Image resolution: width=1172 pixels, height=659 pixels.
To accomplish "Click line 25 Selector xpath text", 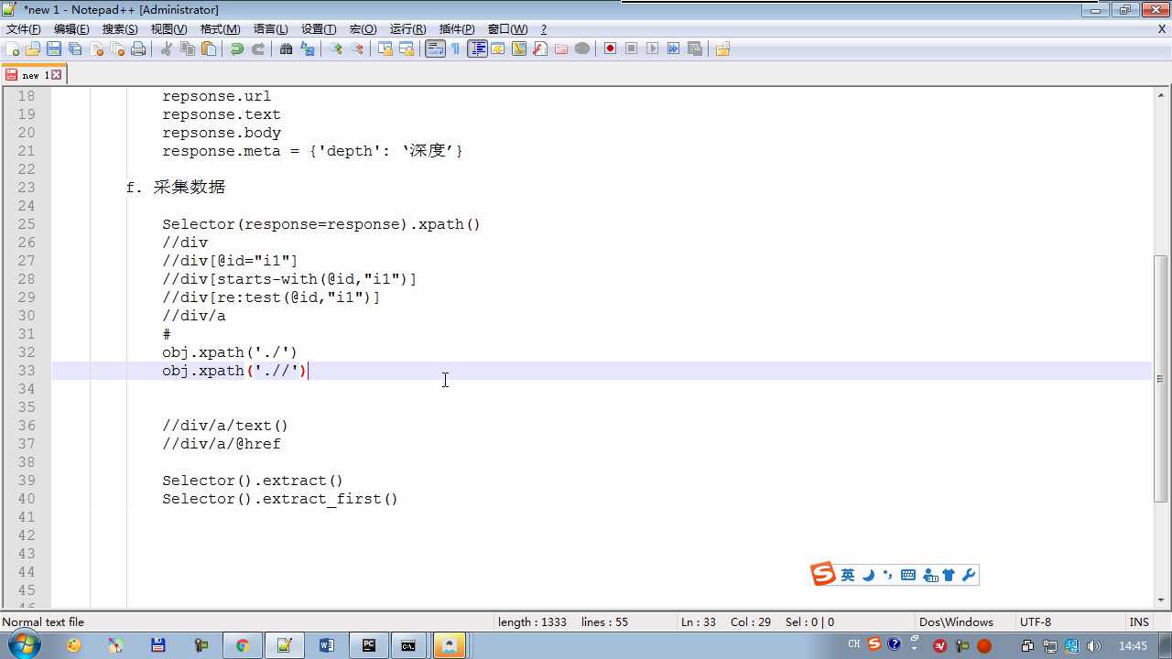I will coord(321,224).
